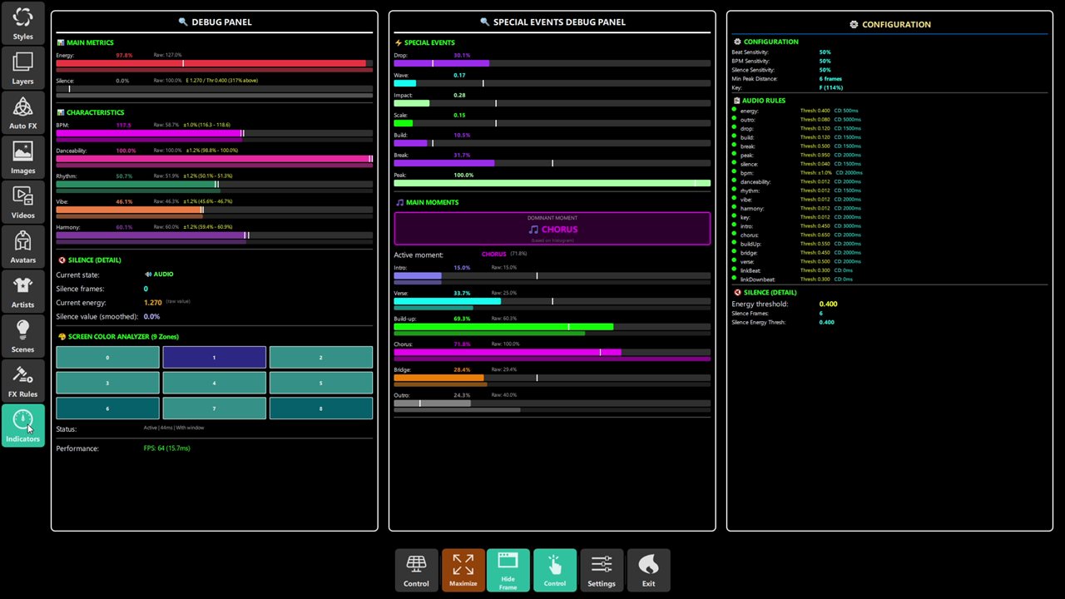Click the Key value 'F (114%)'
The height and width of the screenshot is (599, 1065).
click(x=830, y=88)
